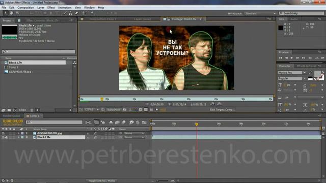Open Regular font style dropdown

click(x=305, y=78)
